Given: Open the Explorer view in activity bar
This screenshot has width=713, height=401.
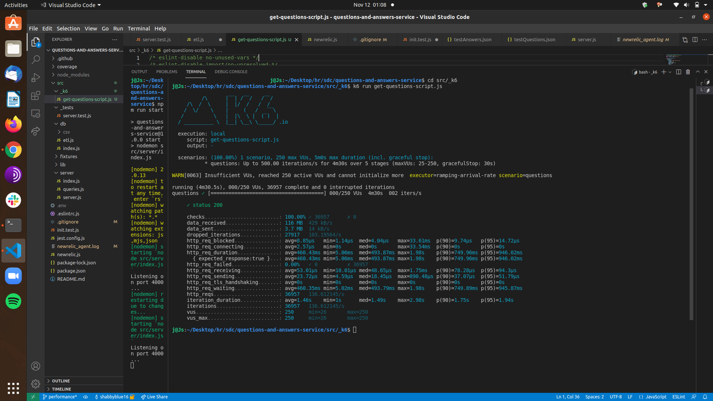Looking at the screenshot, I should pyautogui.click(x=36, y=42).
